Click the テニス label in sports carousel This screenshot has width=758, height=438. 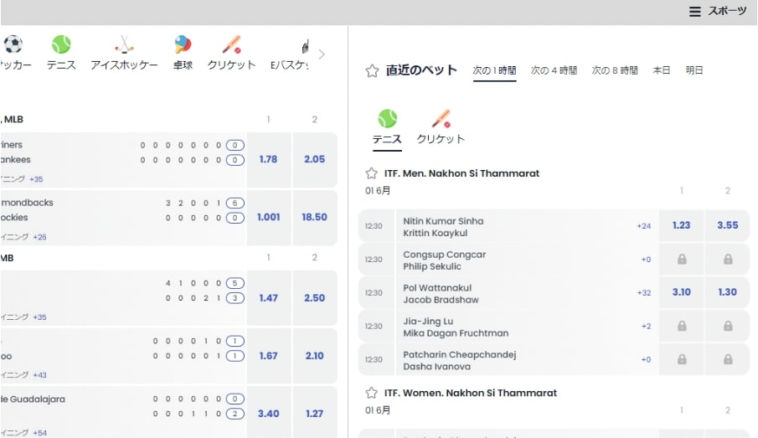pyautogui.click(x=61, y=64)
